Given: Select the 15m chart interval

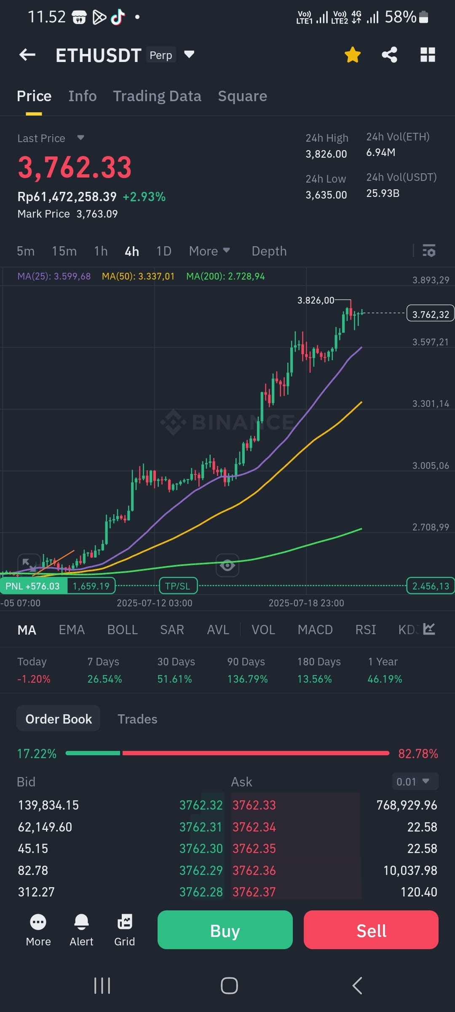Looking at the screenshot, I should pyautogui.click(x=64, y=251).
